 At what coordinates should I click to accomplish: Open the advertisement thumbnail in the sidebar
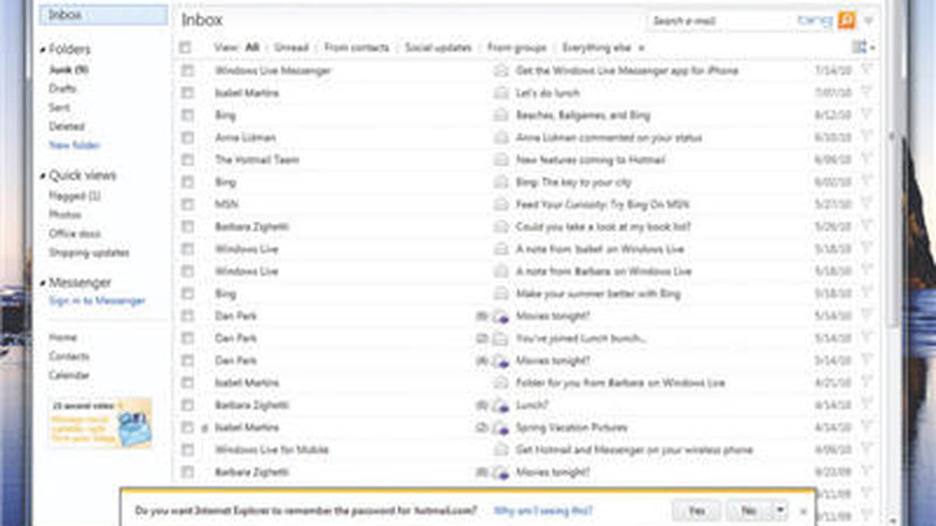point(100,423)
